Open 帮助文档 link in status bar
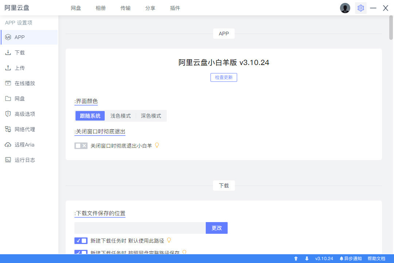This screenshot has width=394, height=263. pyautogui.click(x=376, y=259)
